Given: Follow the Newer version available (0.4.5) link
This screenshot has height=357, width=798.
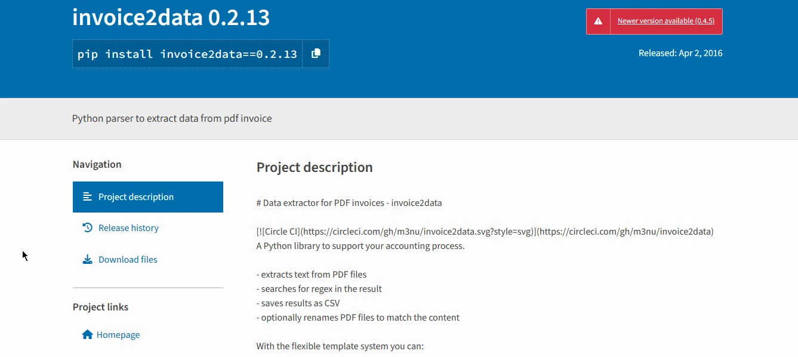Looking at the screenshot, I should click(x=666, y=21).
